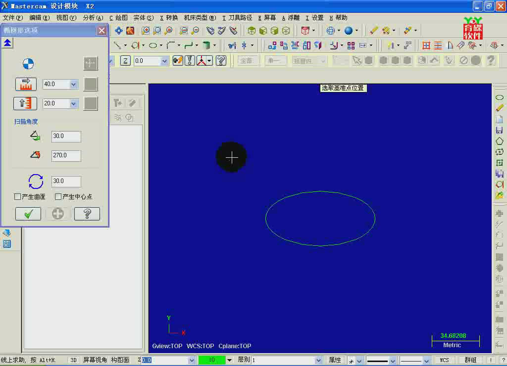507x366 pixels.
Task: Open the status bar Z value dropdown
Action: 192,360
